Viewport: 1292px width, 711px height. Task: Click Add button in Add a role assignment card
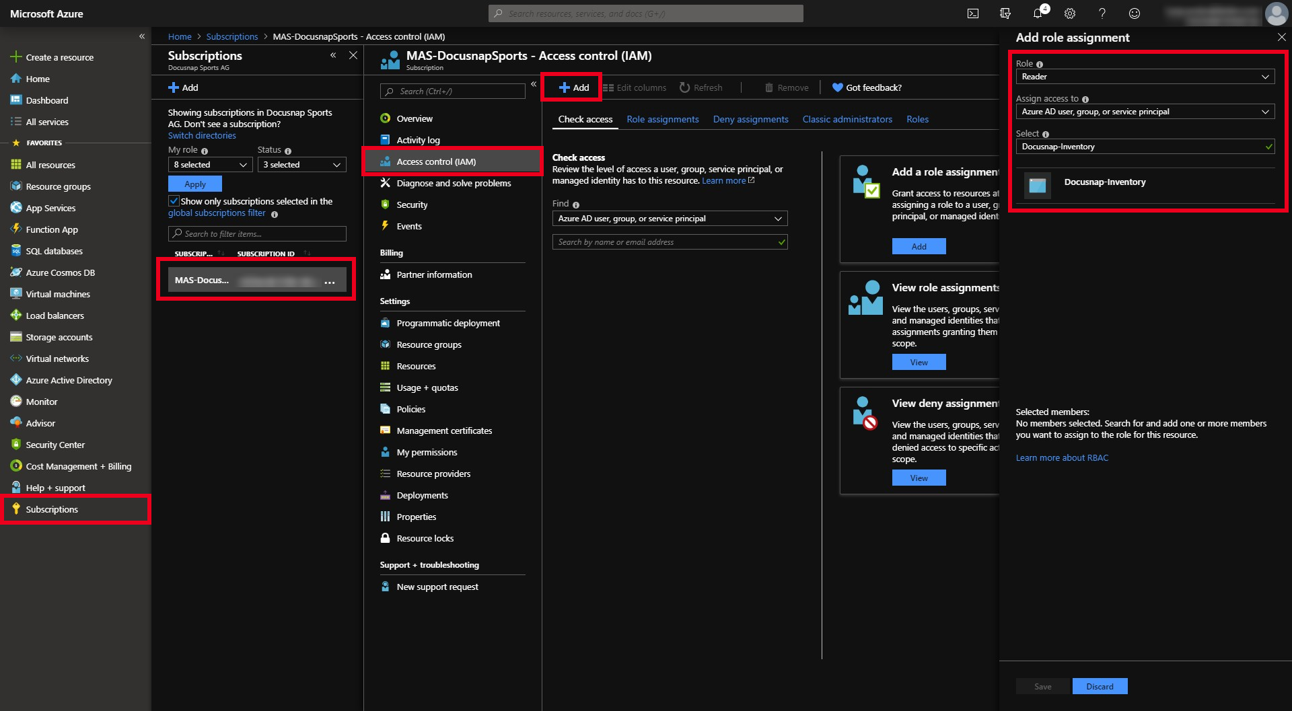(919, 246)
